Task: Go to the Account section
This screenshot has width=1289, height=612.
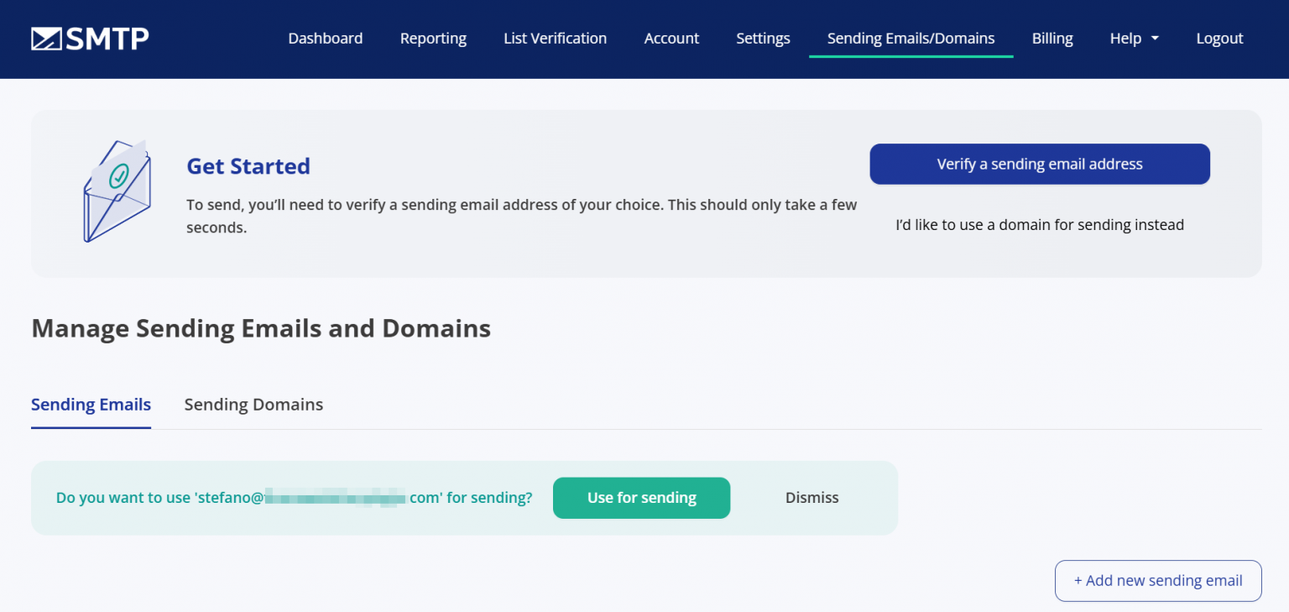Action: coord(671,38)
